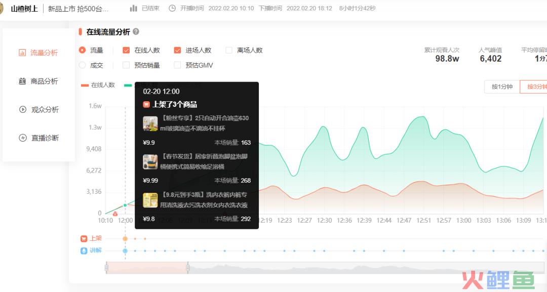547x292 pixels.
Task: Click the clock icon beside 开播时间
Action: (x=172, y=9)
